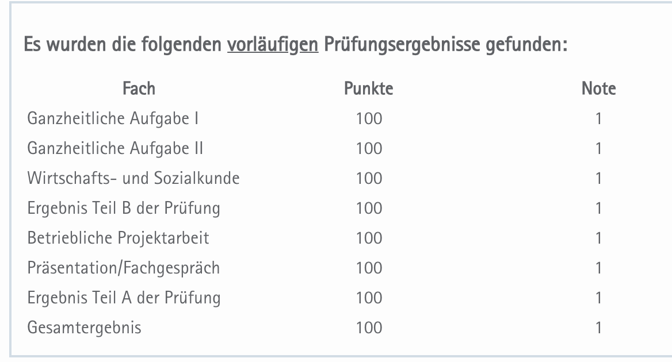The height and width of the screenshot is (362, 672).
Task: Click the "Punkte" column header
Action: click(x=369, y=89)
